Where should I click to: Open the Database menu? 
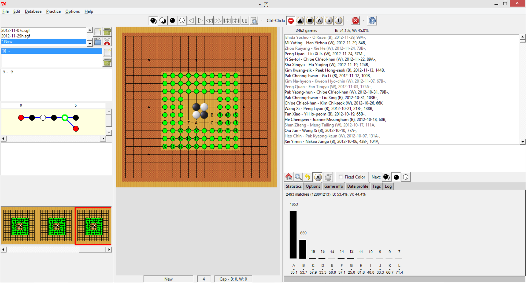[33, 11]
